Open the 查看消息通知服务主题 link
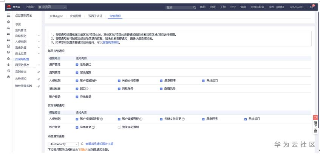320x154 pixels. 99,144
